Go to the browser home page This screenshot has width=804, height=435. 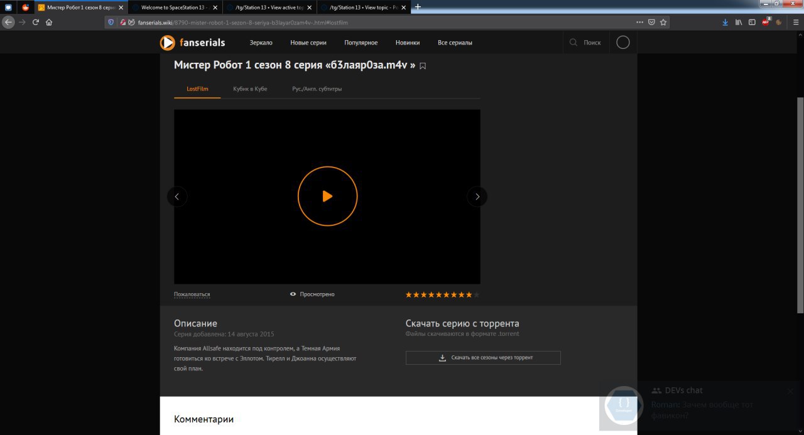pos(49,22)
